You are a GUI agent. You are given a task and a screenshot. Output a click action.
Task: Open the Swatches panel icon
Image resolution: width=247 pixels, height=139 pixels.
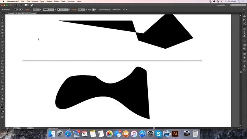pos(244,29)
